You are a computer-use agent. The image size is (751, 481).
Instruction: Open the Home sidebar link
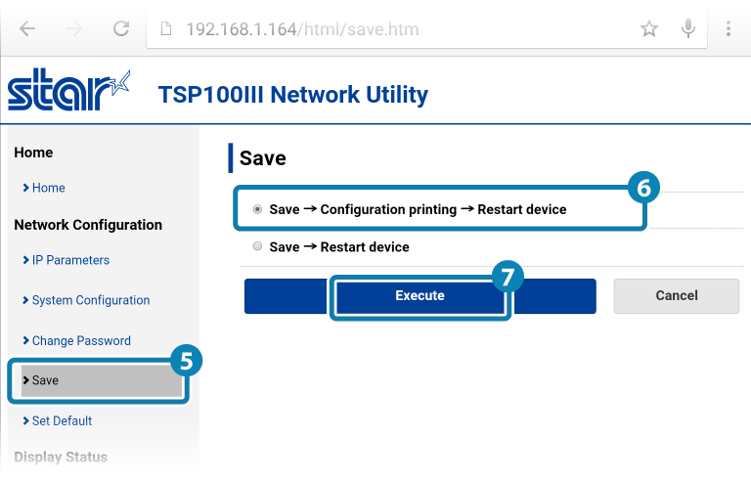(x=48, y=188)
